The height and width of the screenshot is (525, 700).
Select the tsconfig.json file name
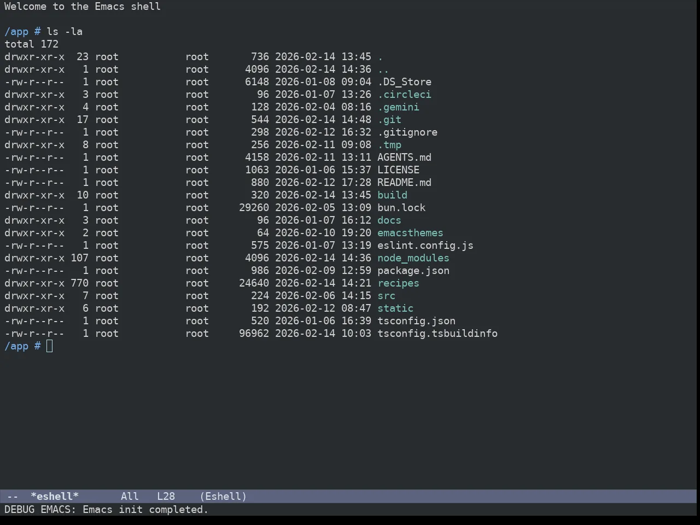[416, 321]
